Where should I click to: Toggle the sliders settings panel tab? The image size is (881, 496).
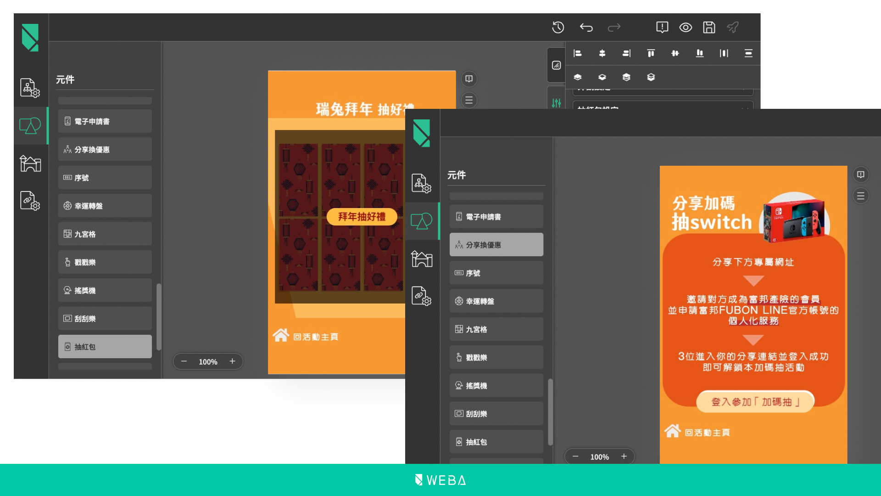(556, 103)
